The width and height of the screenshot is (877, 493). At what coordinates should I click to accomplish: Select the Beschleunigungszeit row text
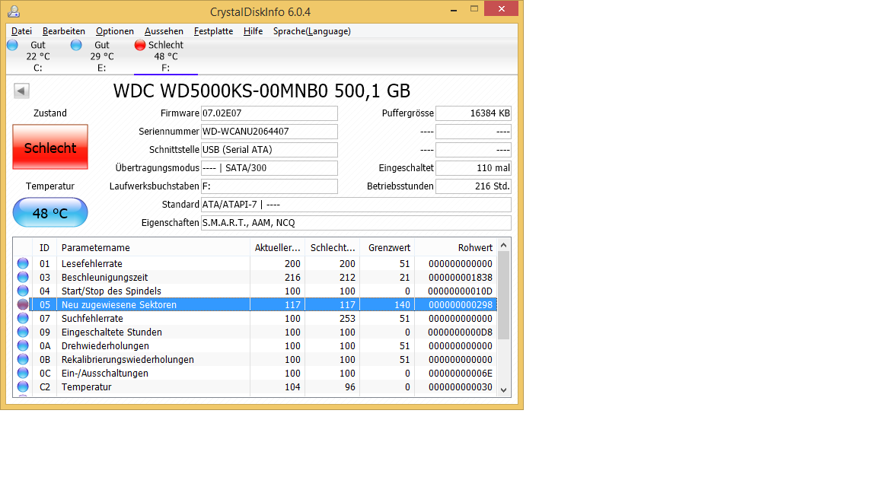[x=104, y=277]
